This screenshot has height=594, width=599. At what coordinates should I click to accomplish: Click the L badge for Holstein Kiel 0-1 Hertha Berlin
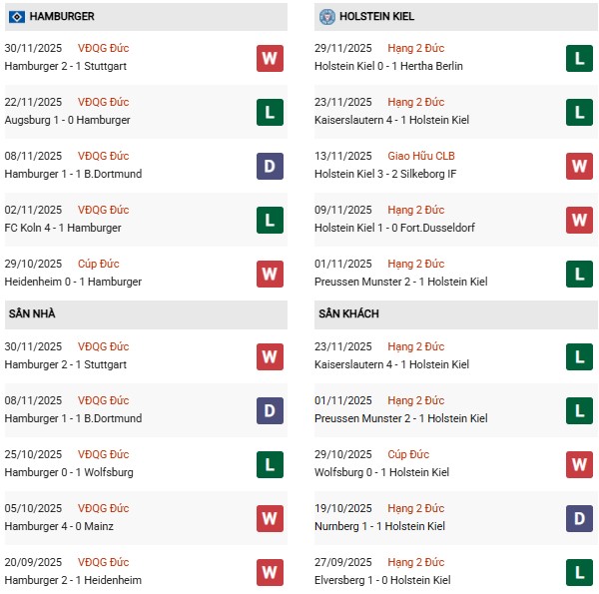(x=579, y=58)
